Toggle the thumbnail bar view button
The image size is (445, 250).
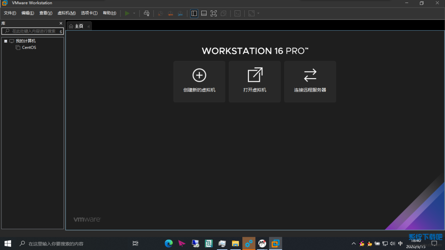tap(204, 13)
